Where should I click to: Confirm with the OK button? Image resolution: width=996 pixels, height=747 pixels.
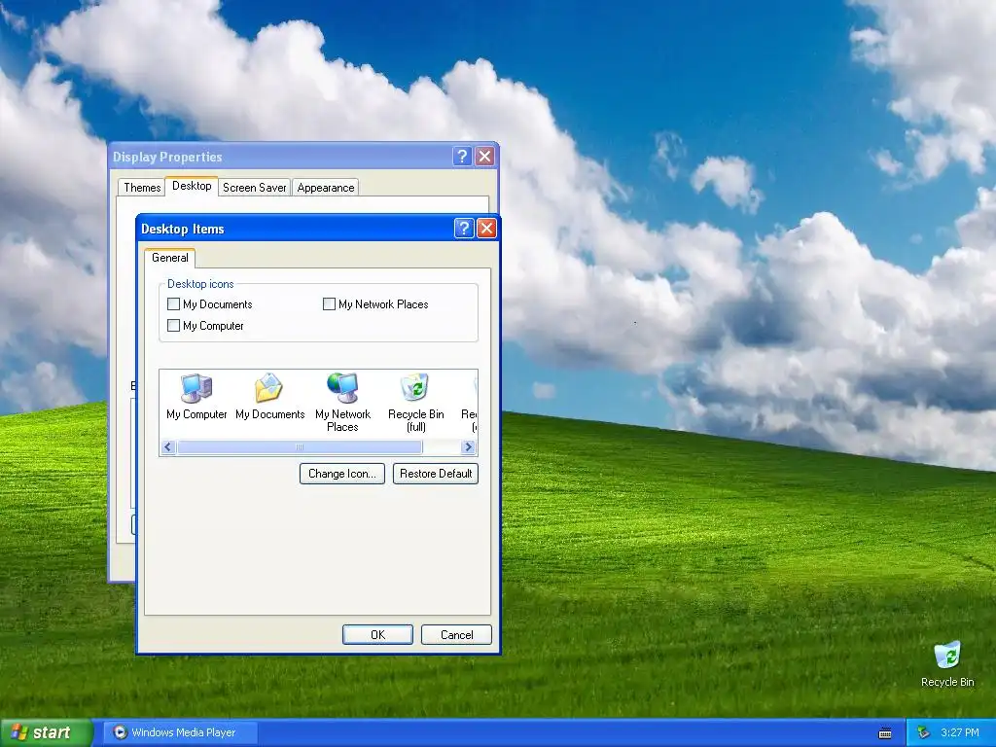[x=378, y=634]
